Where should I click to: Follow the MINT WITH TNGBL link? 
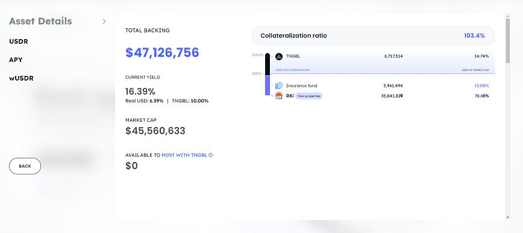pos(184,155)
